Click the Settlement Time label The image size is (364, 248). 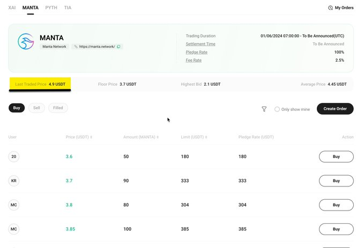point(200,44)
